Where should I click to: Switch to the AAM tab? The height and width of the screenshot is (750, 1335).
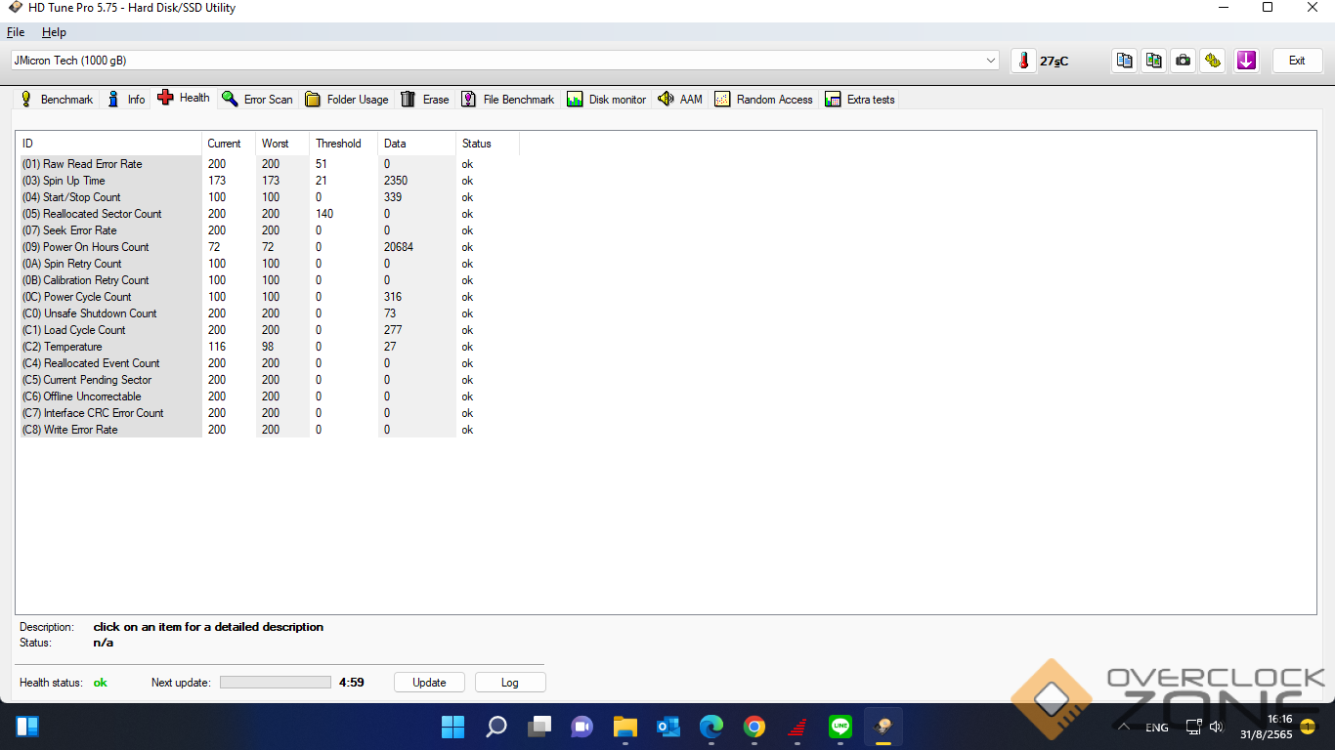(680, 100)
